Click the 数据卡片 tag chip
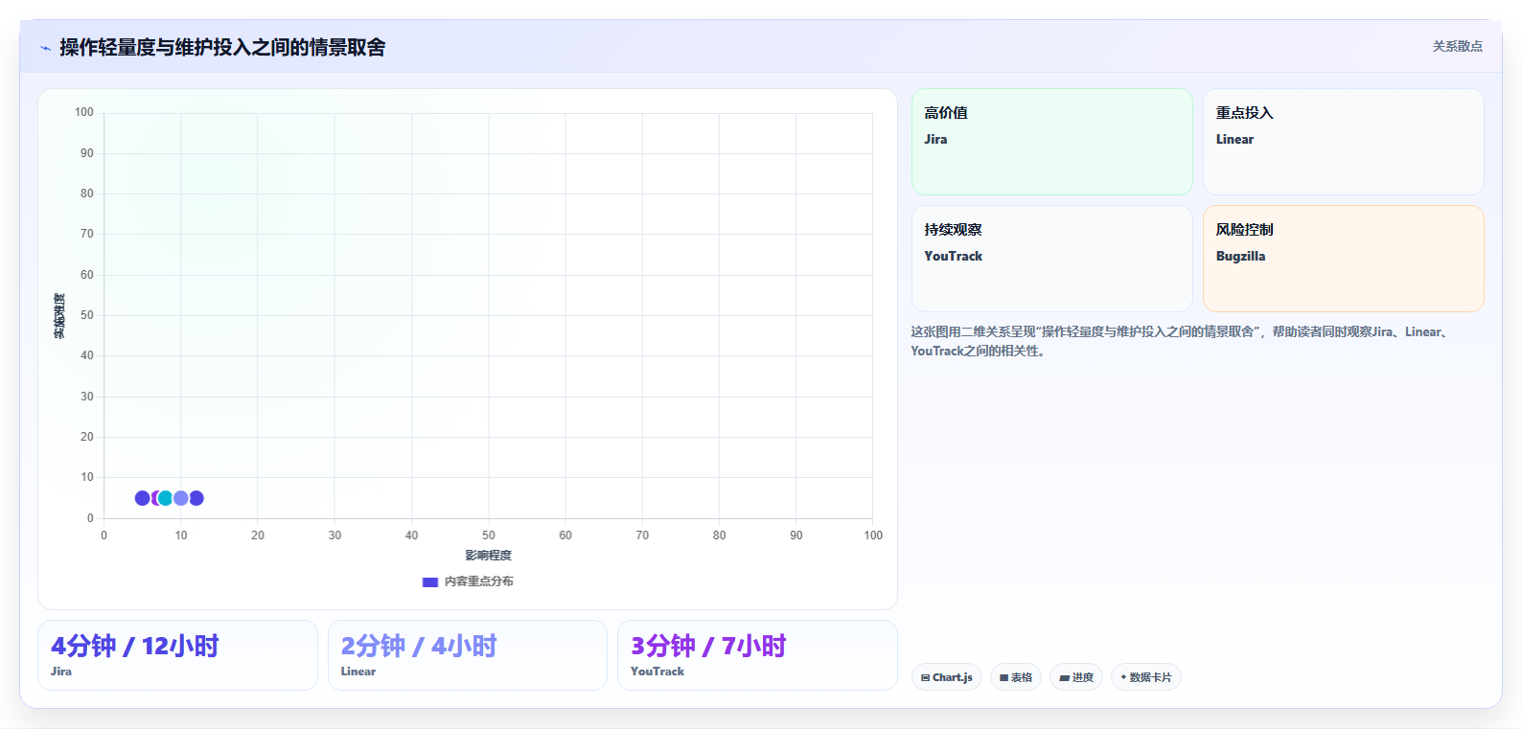Image resolution: width=1522 pixels, height=729 pixels. (1146, 677)
